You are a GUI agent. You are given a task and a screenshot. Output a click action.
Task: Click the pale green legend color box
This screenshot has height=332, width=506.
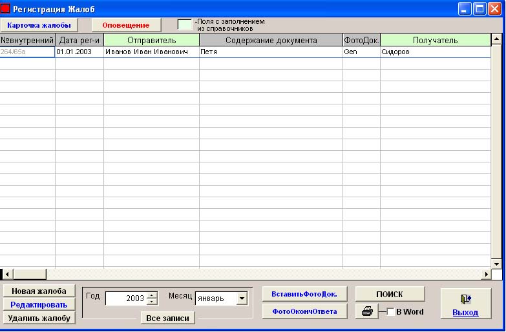coord(185,24)
